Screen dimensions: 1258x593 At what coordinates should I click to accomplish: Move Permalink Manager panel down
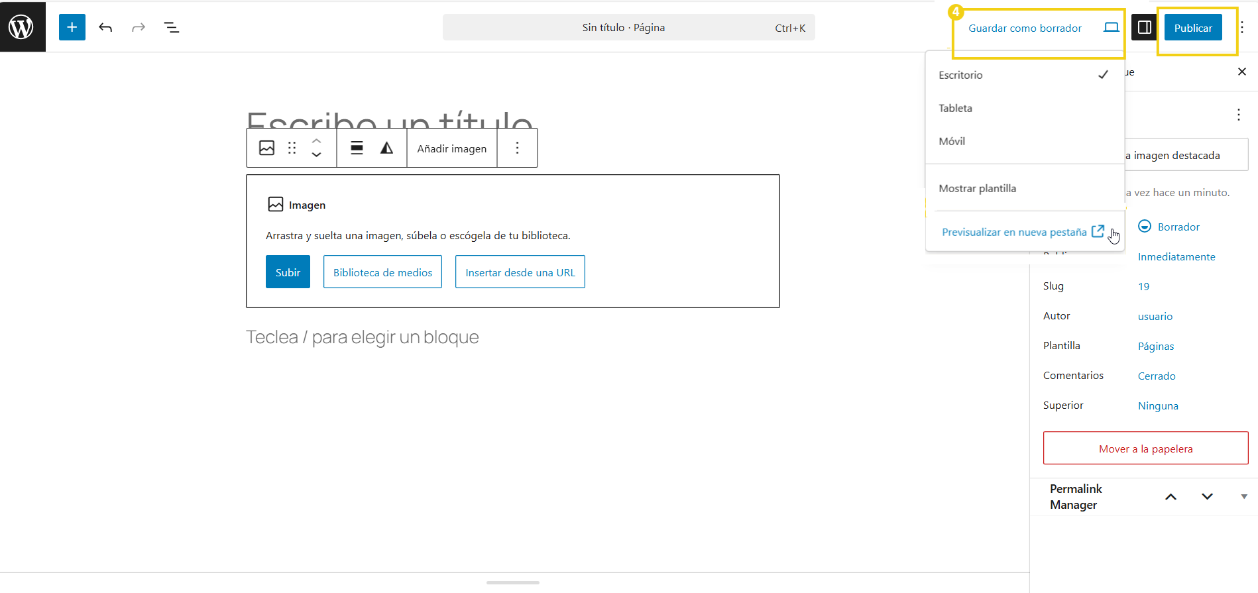click(x=1207, y=496)
